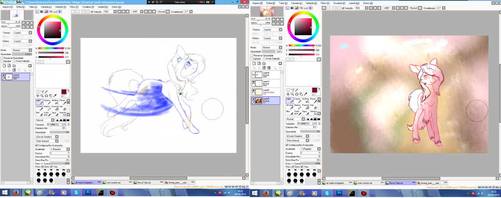The height and width of the screenshot is (198, 501).
Task: Open Editar menu in left window
Action: click(21, 7)
